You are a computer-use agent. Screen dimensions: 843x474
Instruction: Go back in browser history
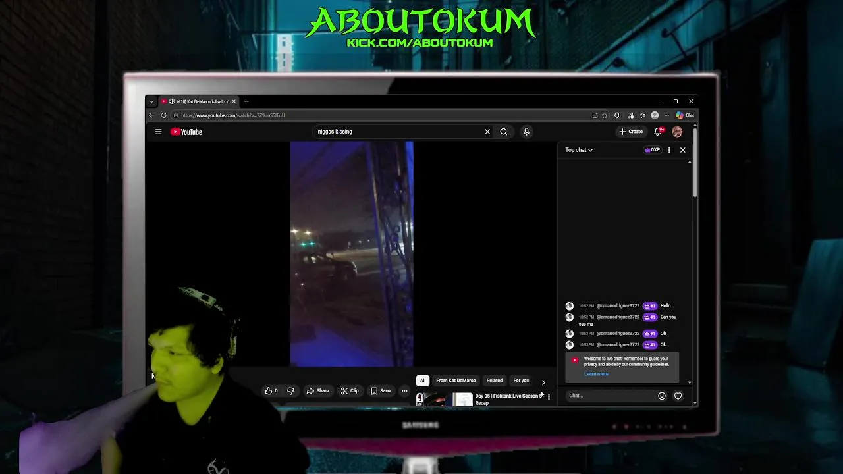tap(151, 115)
